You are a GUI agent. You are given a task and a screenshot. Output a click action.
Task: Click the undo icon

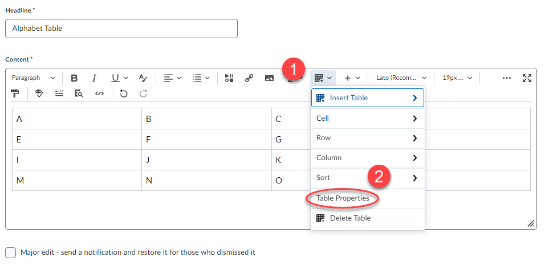click(123, 93)
